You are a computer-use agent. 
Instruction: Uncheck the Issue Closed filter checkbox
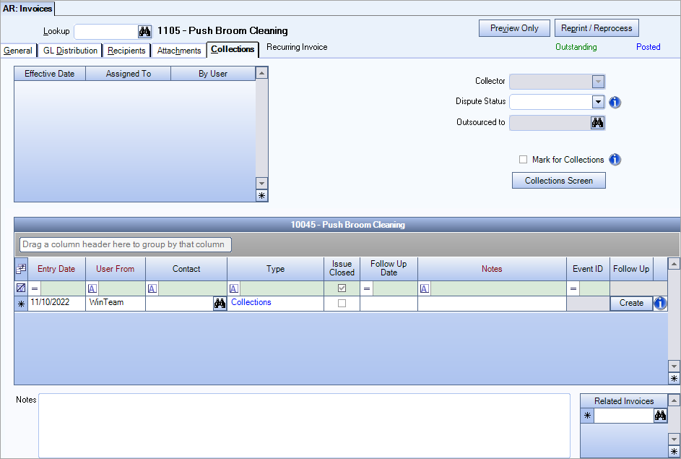click(342, 288)
